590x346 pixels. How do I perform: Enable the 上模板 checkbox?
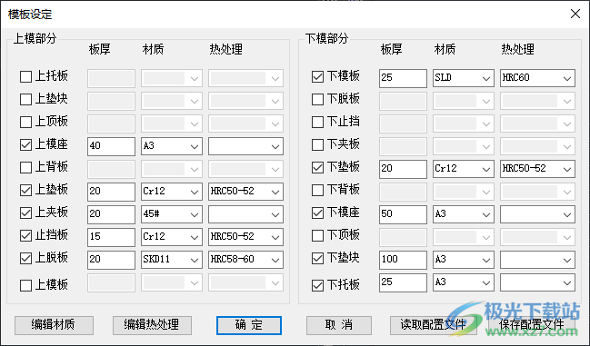click(25, 285)
